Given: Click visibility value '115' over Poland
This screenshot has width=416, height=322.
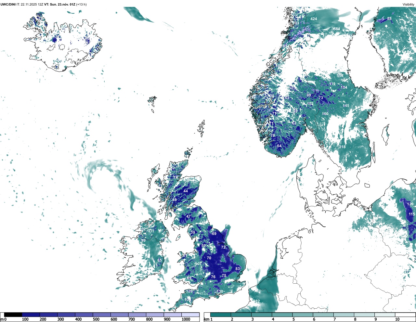Looking at the screenshot, I should (x=412, y=214).
